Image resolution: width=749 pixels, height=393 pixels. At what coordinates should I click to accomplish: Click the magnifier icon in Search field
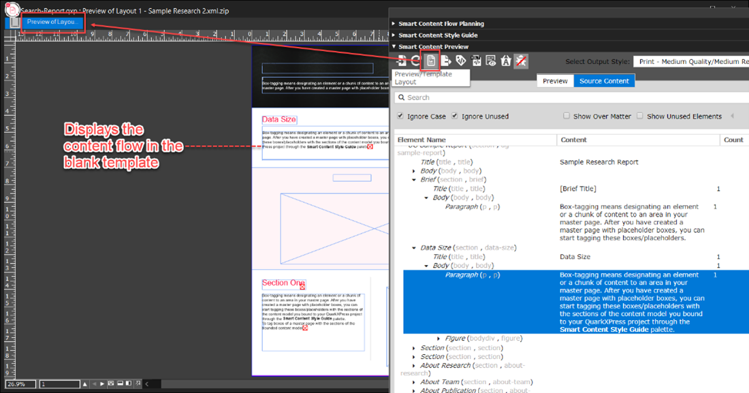click(401, 97)
